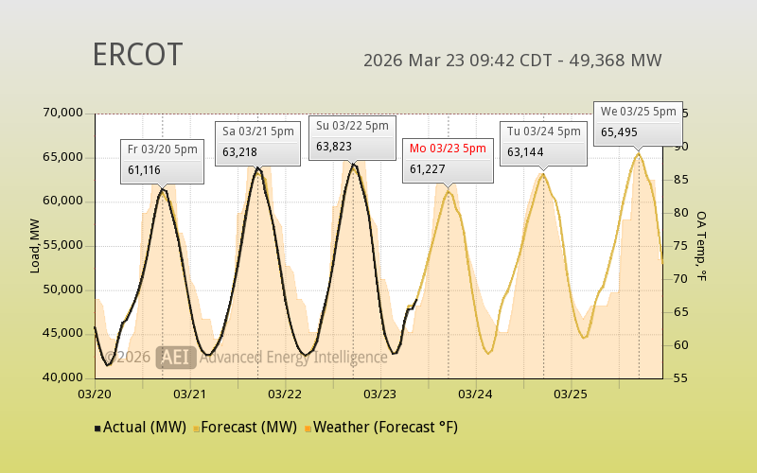Image resolution: width=757 pixels, height=473 pixels.
Task: Select the Fr 03/20 5pm peak tooltip
Action: [163, 160]
